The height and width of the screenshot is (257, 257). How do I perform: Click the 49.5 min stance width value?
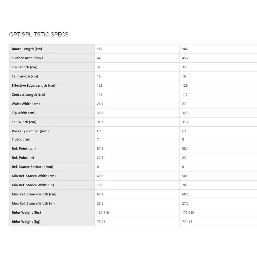(x=100, y=176)
